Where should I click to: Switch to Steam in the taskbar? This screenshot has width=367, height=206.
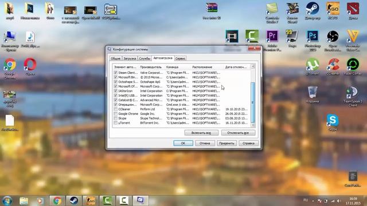coord(74,201)
